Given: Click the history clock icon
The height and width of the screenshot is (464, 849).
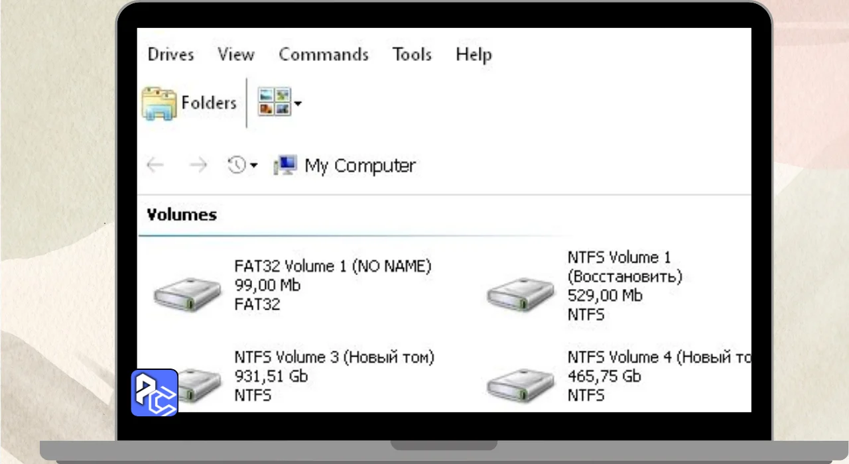Looking at the screenshot, I should [237, 165].
